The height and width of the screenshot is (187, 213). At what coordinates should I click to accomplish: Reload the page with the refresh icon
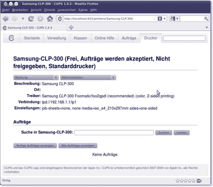[x=31, y=19]
